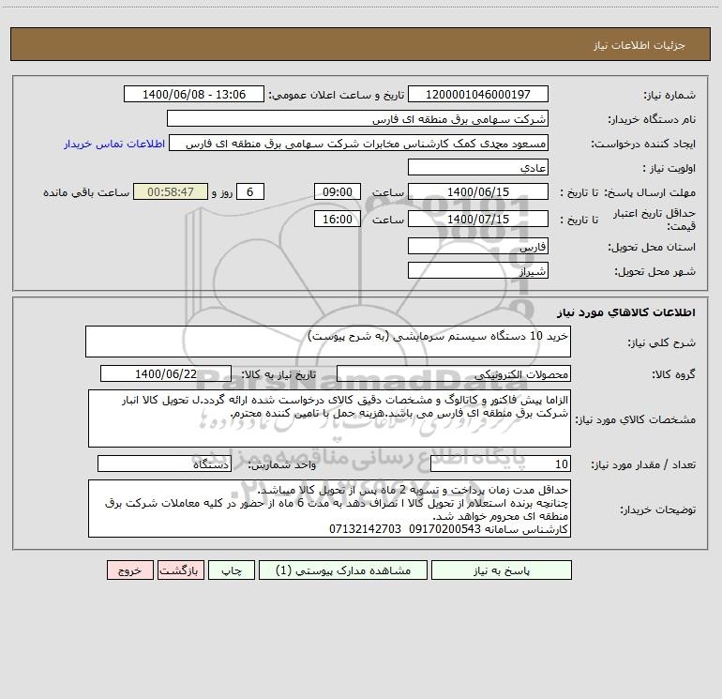Click the priority field عادی

478,167
